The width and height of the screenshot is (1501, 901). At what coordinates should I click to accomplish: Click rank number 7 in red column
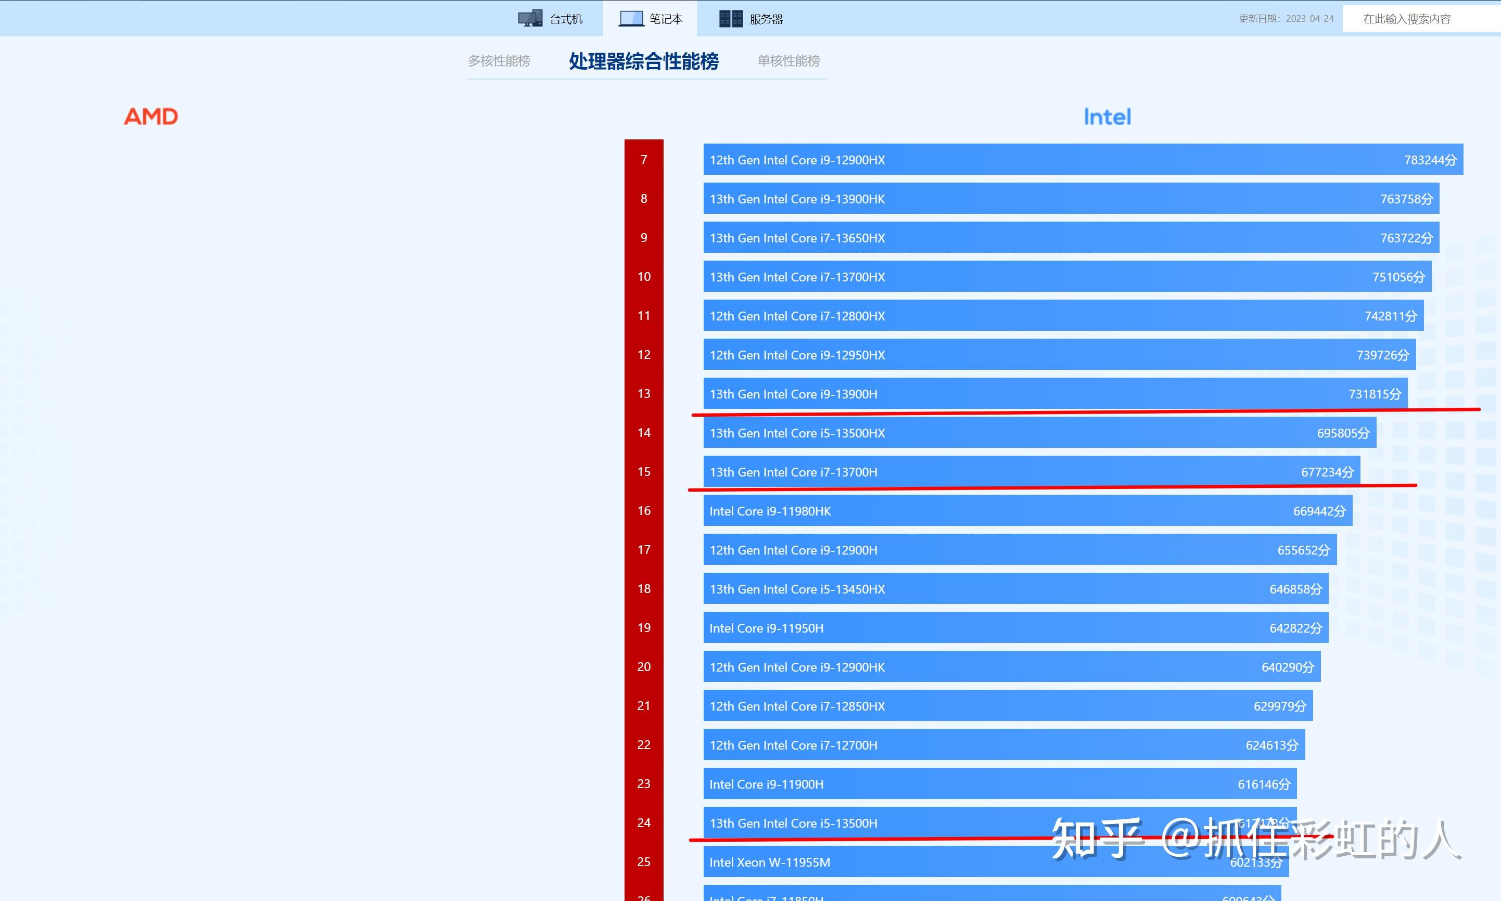644,160
